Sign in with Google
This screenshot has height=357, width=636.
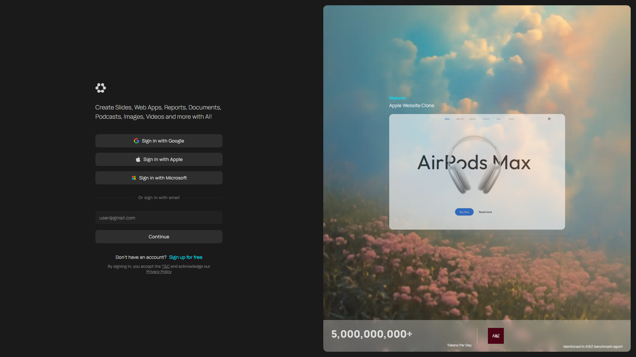159,141
